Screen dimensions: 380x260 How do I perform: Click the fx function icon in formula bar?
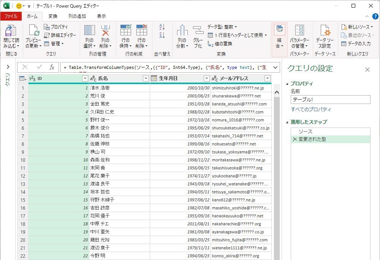[x=52, y=67]
